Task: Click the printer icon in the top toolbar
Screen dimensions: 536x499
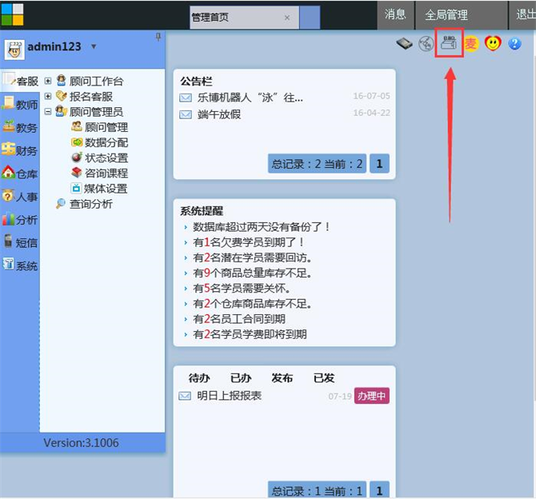Action: 449,42
